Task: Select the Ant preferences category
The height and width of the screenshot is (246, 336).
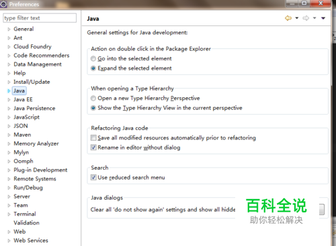Action: [x=18, y=38]
